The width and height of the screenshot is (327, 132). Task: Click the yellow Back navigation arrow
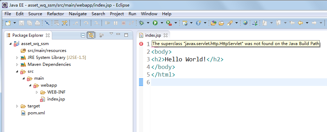[300, 23]
